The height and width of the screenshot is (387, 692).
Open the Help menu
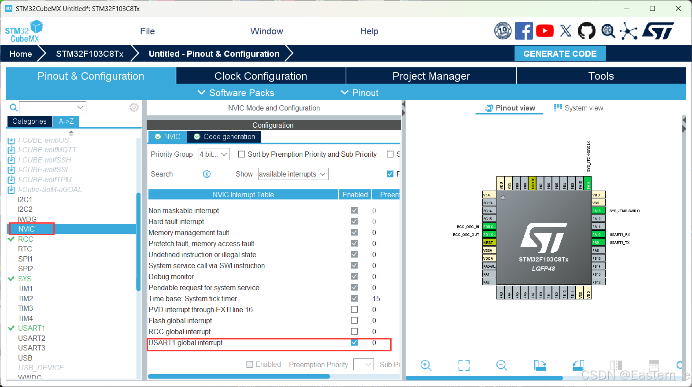369,31
